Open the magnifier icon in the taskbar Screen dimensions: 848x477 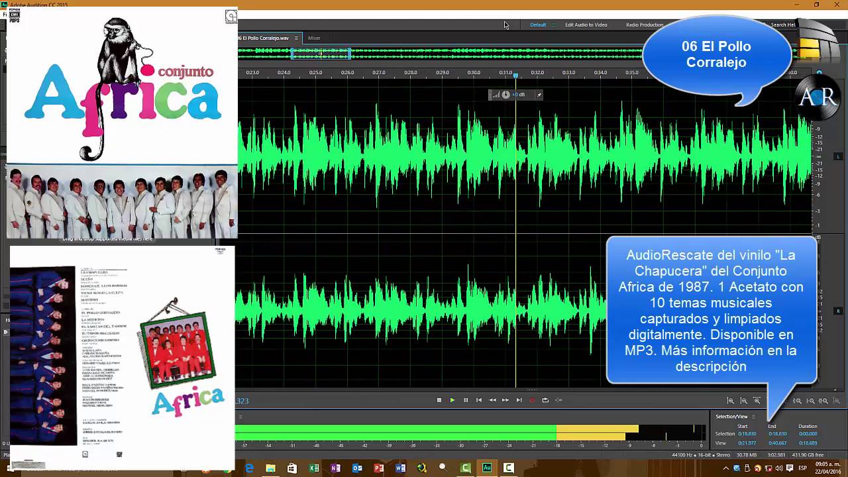(443, 468)
